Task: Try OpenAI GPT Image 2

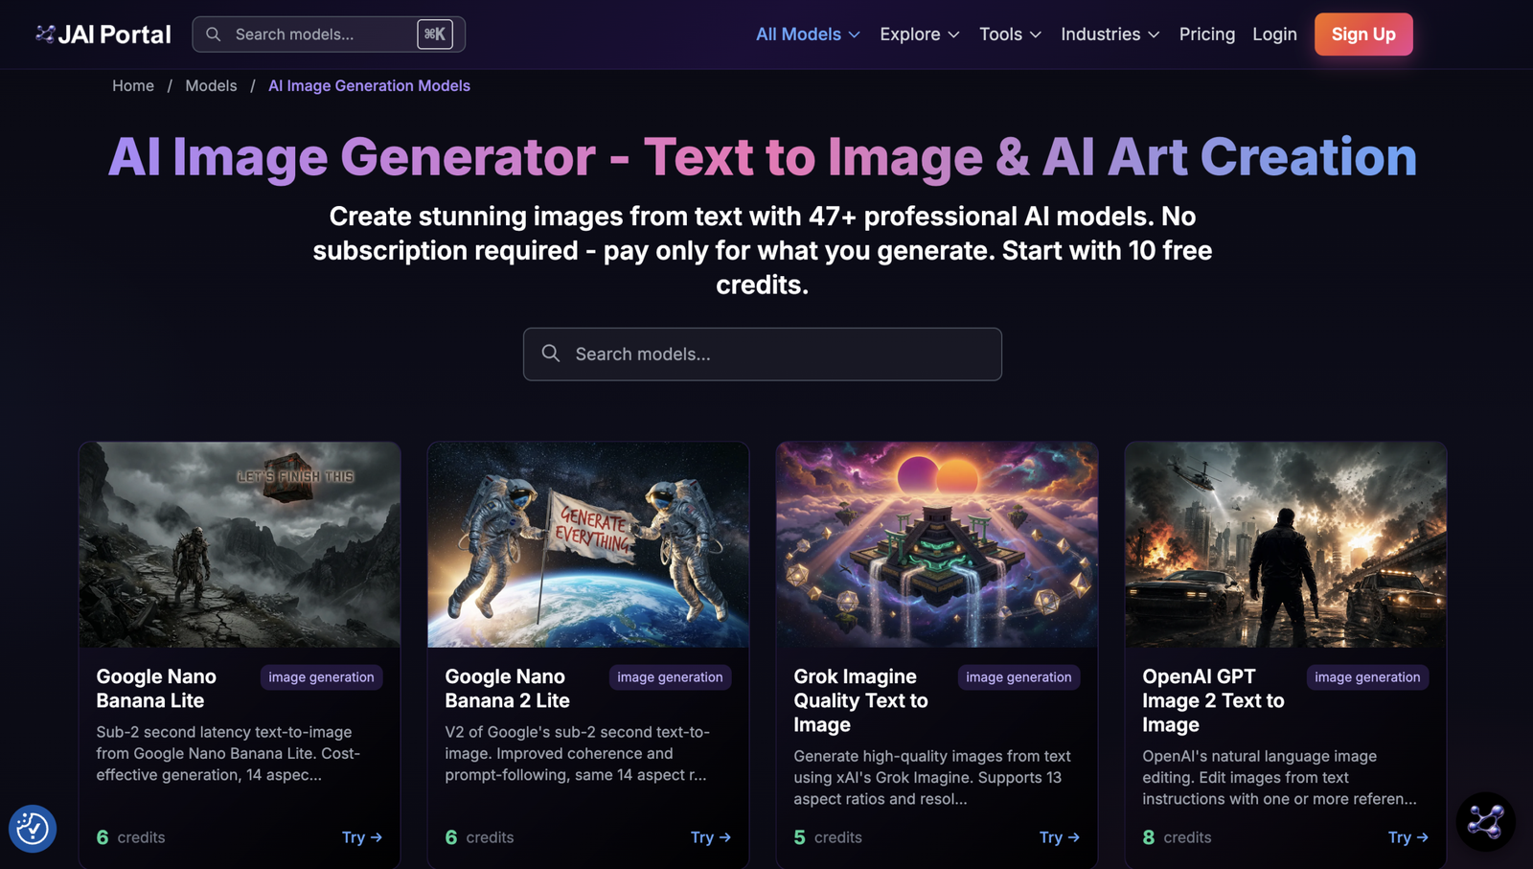Action: [1408, 837]
